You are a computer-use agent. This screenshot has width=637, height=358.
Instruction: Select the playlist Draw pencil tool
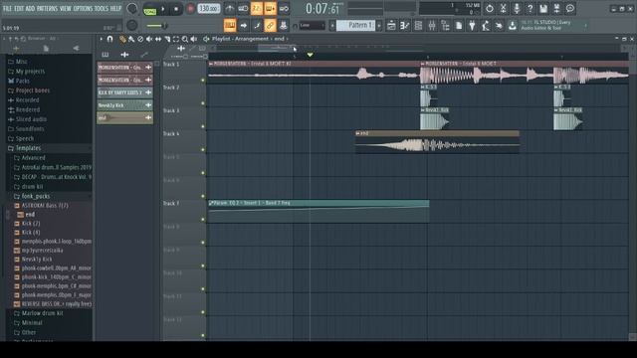[122, 39]
